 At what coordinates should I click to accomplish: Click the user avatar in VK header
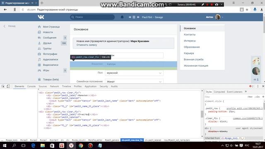[218, 17]
